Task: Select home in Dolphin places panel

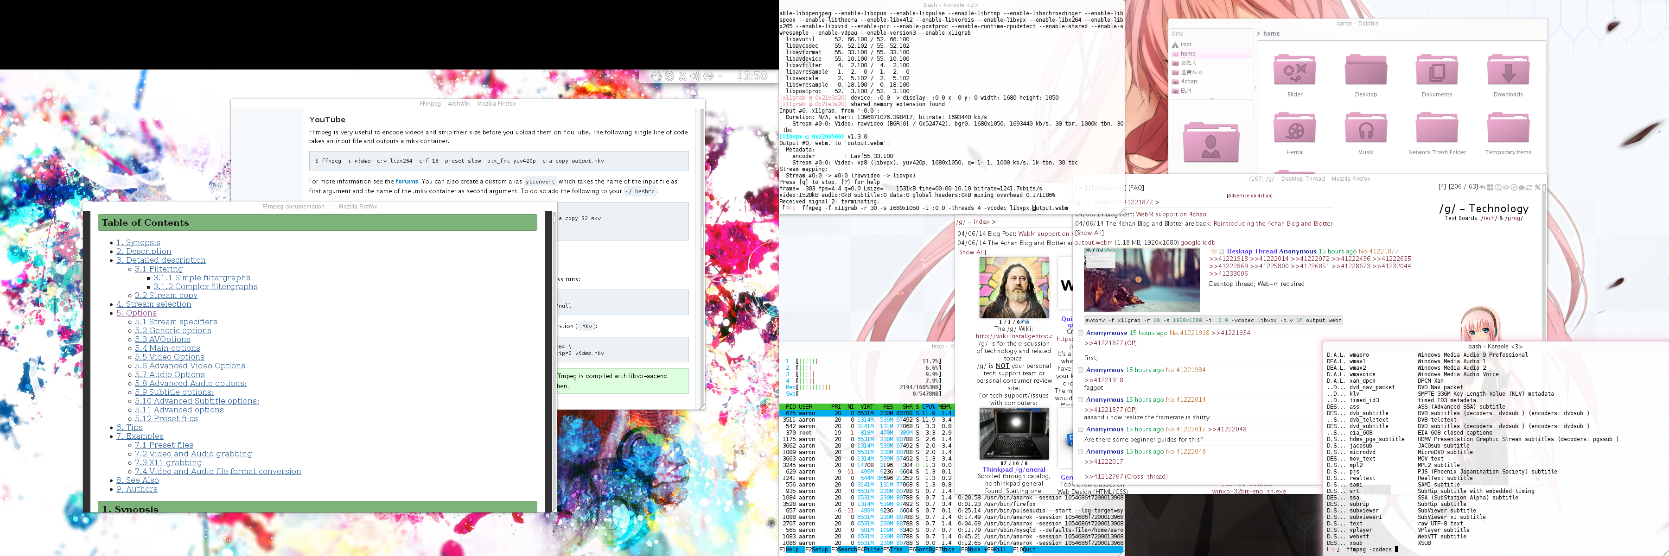Action: (1211, 54)
